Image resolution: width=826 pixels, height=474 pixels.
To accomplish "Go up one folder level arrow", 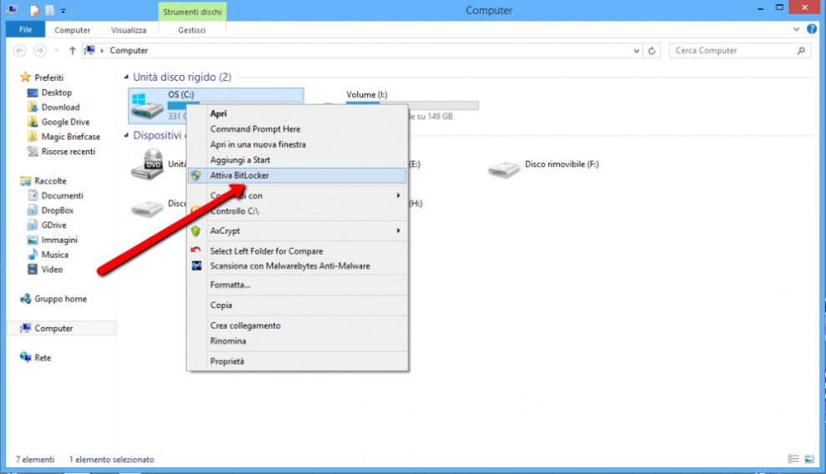I will click(x=72, y=51).
